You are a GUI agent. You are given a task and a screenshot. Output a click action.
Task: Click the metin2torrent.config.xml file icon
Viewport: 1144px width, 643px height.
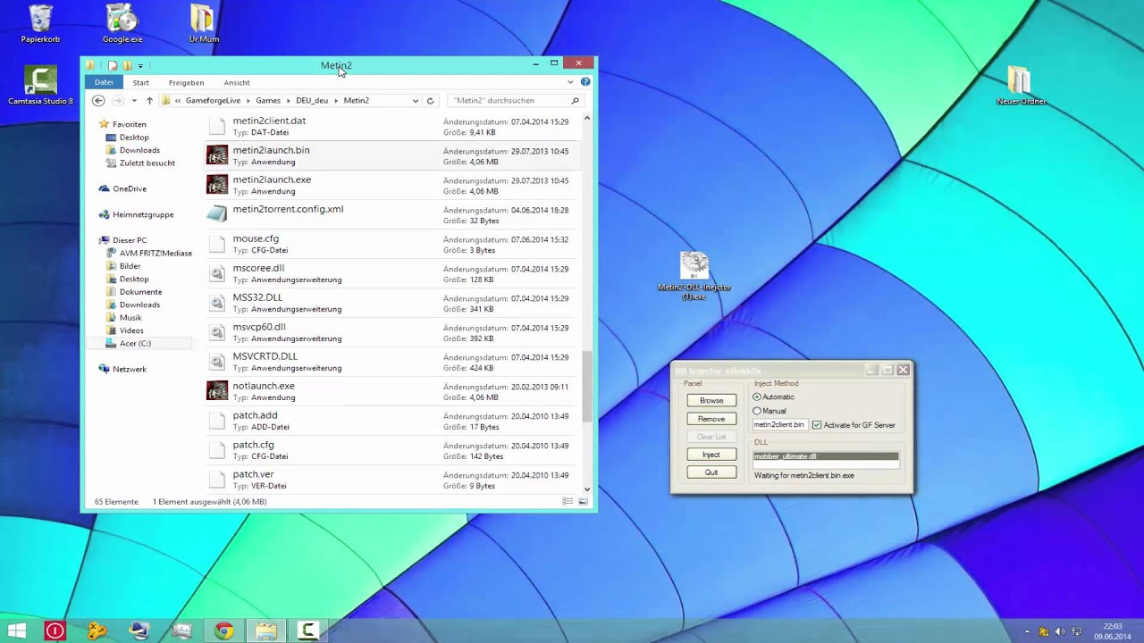coord(217,214)
